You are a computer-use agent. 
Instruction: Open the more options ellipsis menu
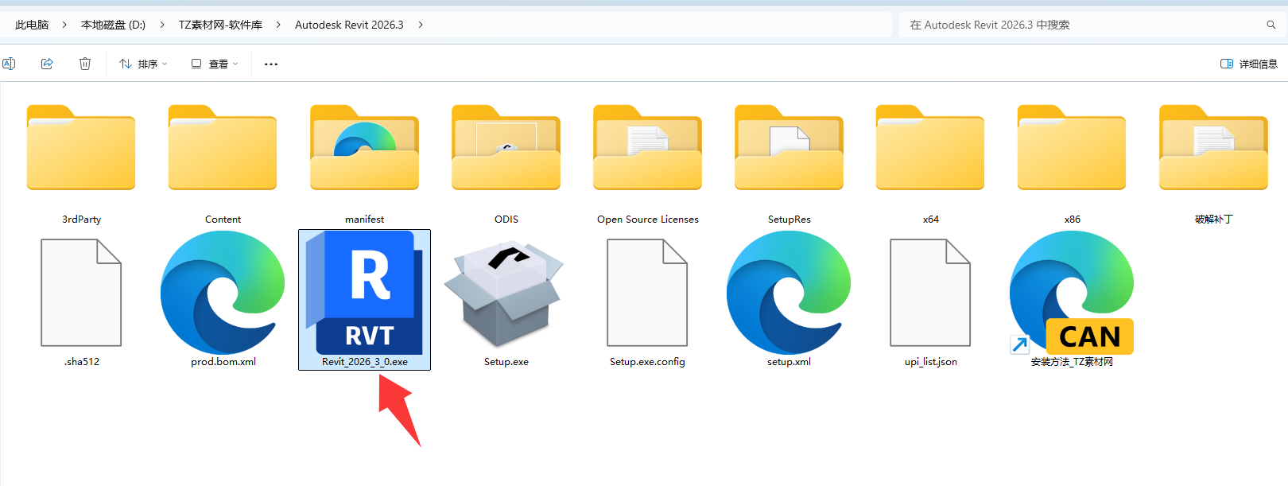(x=271, y=64)
